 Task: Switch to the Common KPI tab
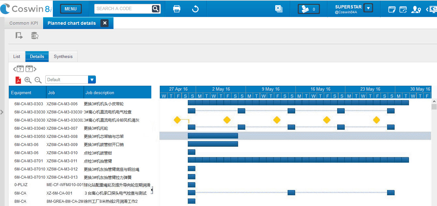(24, 23)
